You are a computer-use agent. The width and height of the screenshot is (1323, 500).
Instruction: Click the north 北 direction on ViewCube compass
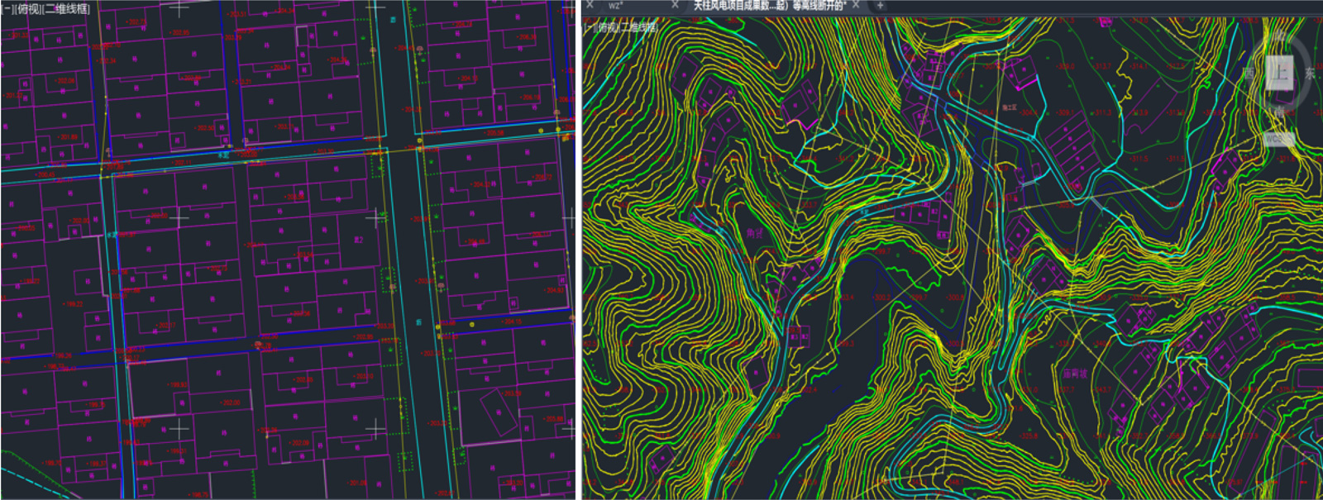[x=1280, y=36]
